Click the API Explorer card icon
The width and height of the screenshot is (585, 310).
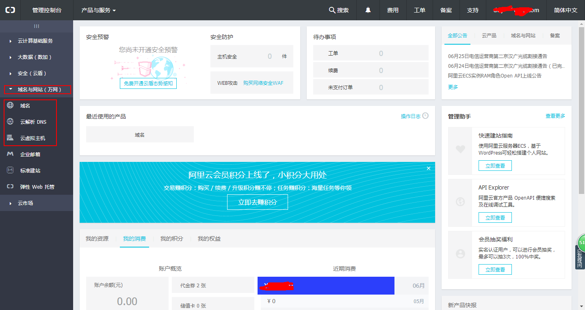(460, 201)
